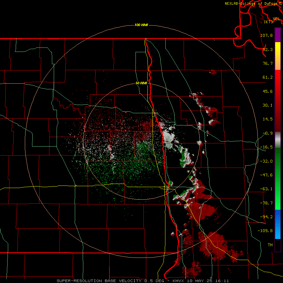Click the Super-Resolution Base Velocity caption
This screenshot has width=283, height=283.
143,281
